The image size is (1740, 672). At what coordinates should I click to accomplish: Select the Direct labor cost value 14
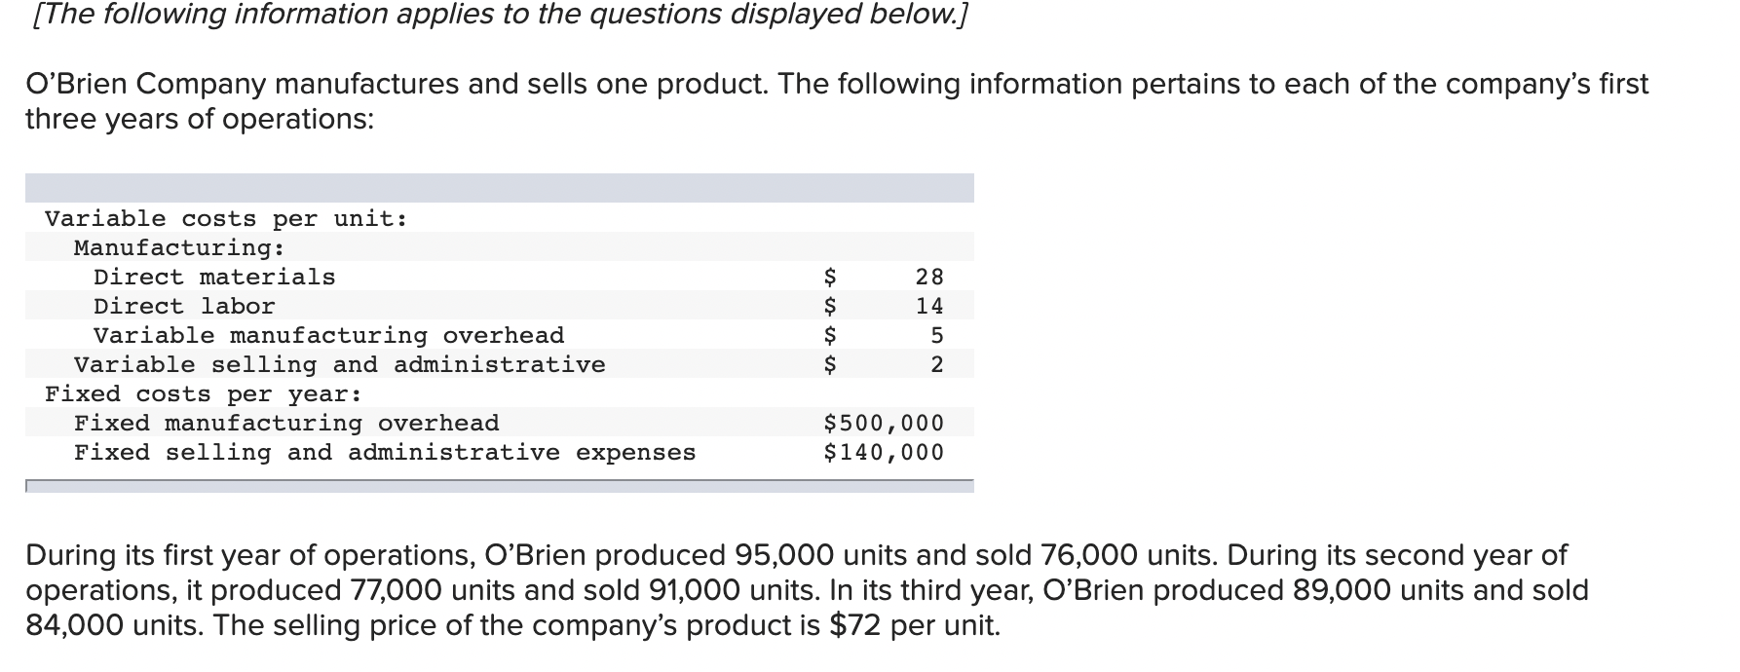929,306
